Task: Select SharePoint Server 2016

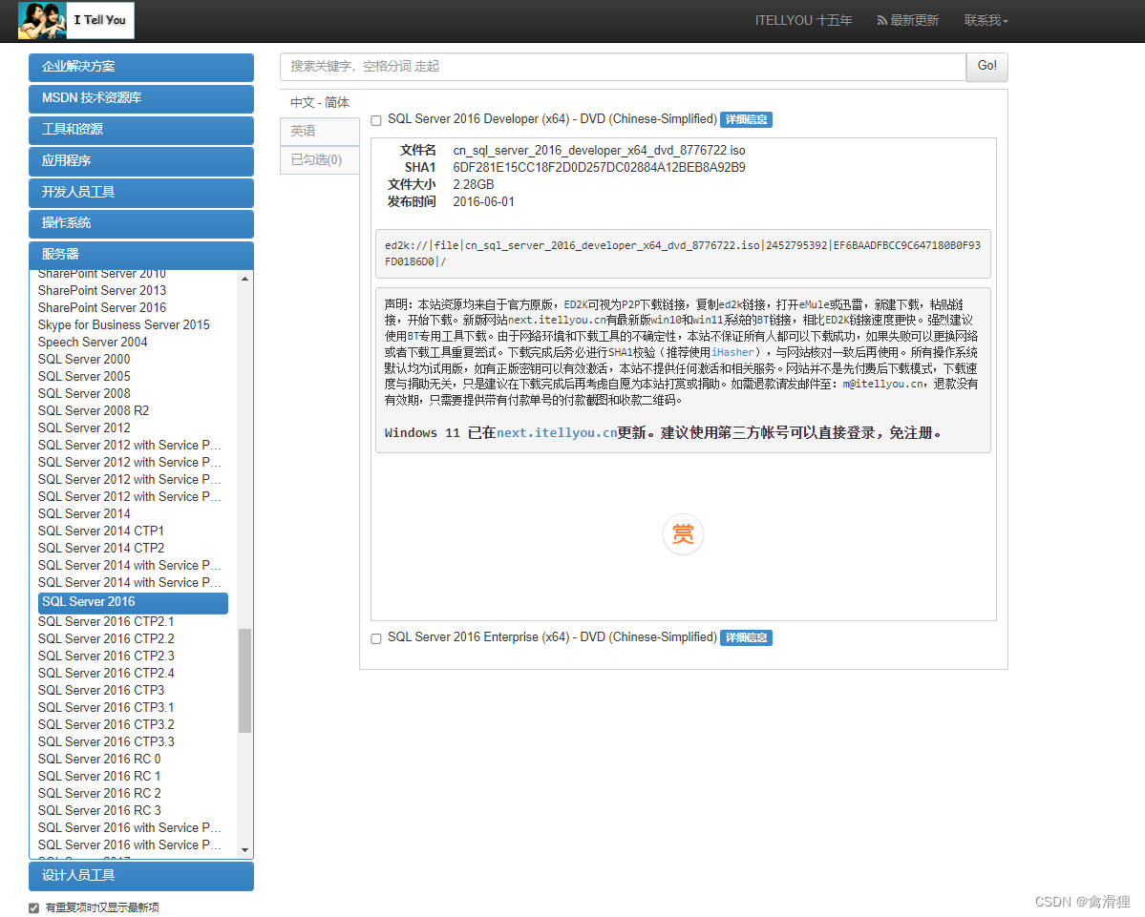Action: [x=102, y=308]
